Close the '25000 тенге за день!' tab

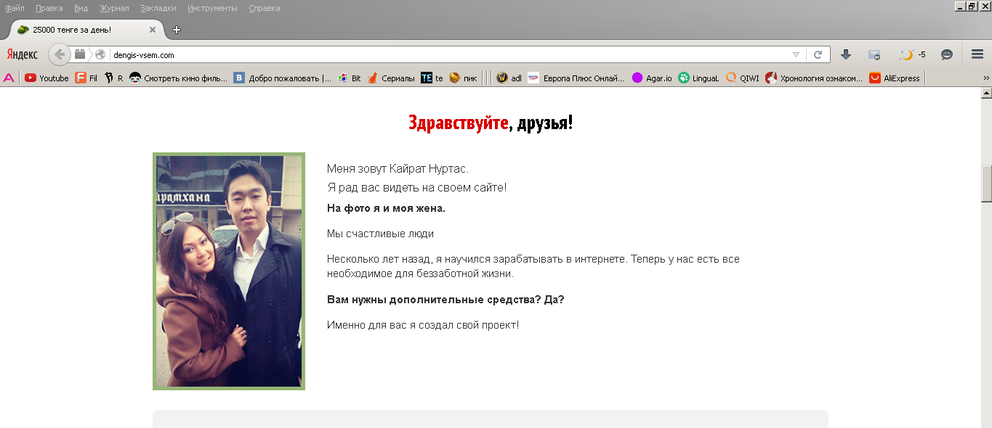pyautogui.click(x=153, y=30)
